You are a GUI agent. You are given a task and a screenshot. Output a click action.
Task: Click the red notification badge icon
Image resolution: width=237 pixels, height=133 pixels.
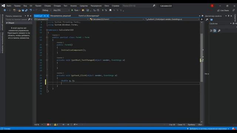[x=212, y=6]
